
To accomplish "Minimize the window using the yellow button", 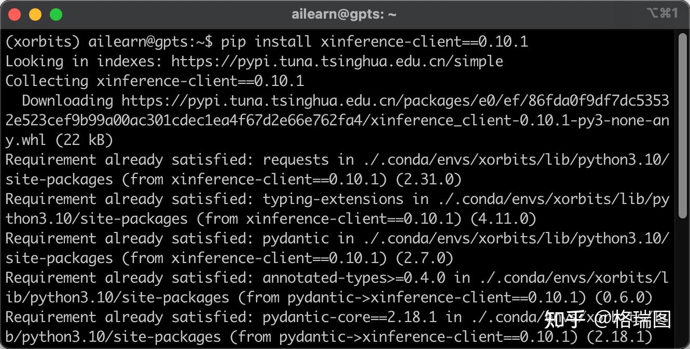I will point(35,14).
